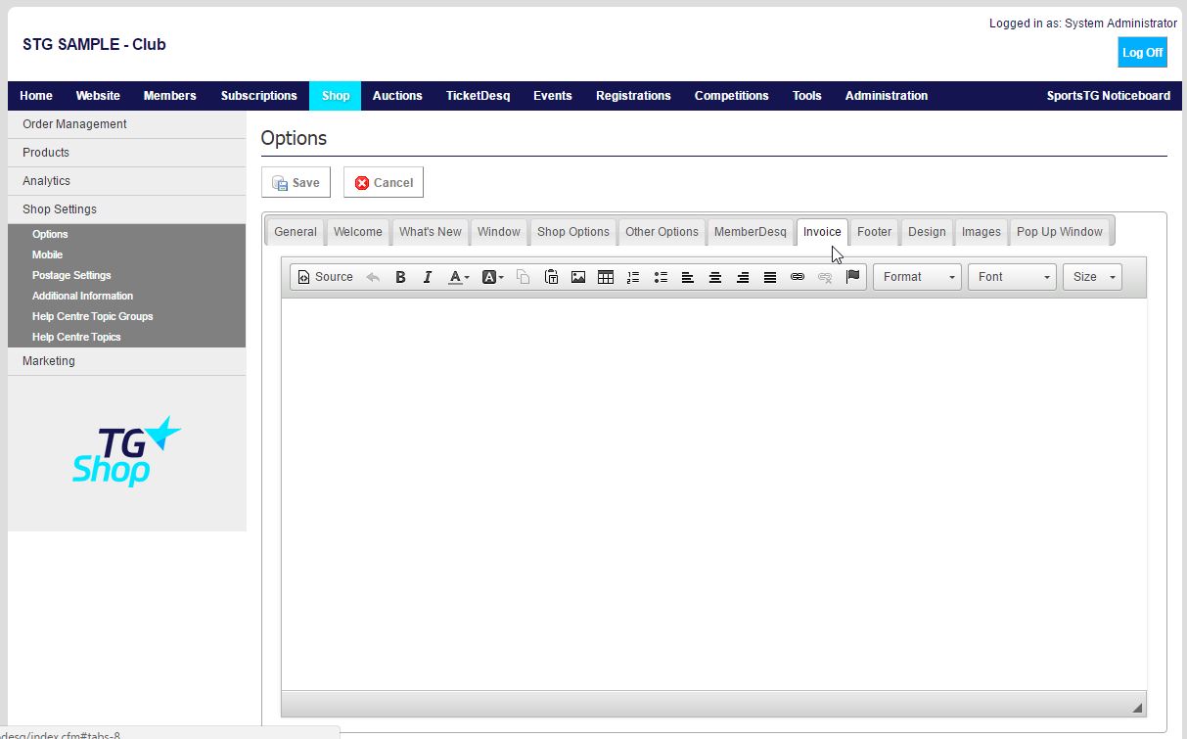
Task: Open the Administration menu
Action: (887, 96)
